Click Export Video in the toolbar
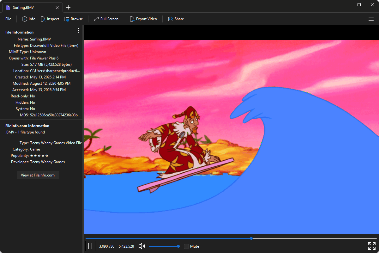 (x=143, y=19)
